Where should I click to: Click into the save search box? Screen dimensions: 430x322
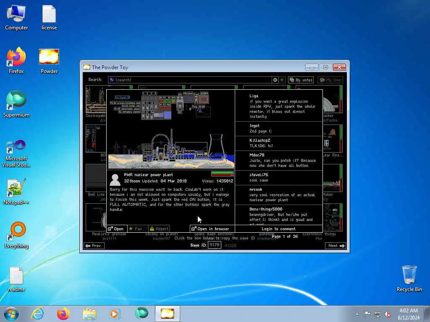[x=190, y=80]
